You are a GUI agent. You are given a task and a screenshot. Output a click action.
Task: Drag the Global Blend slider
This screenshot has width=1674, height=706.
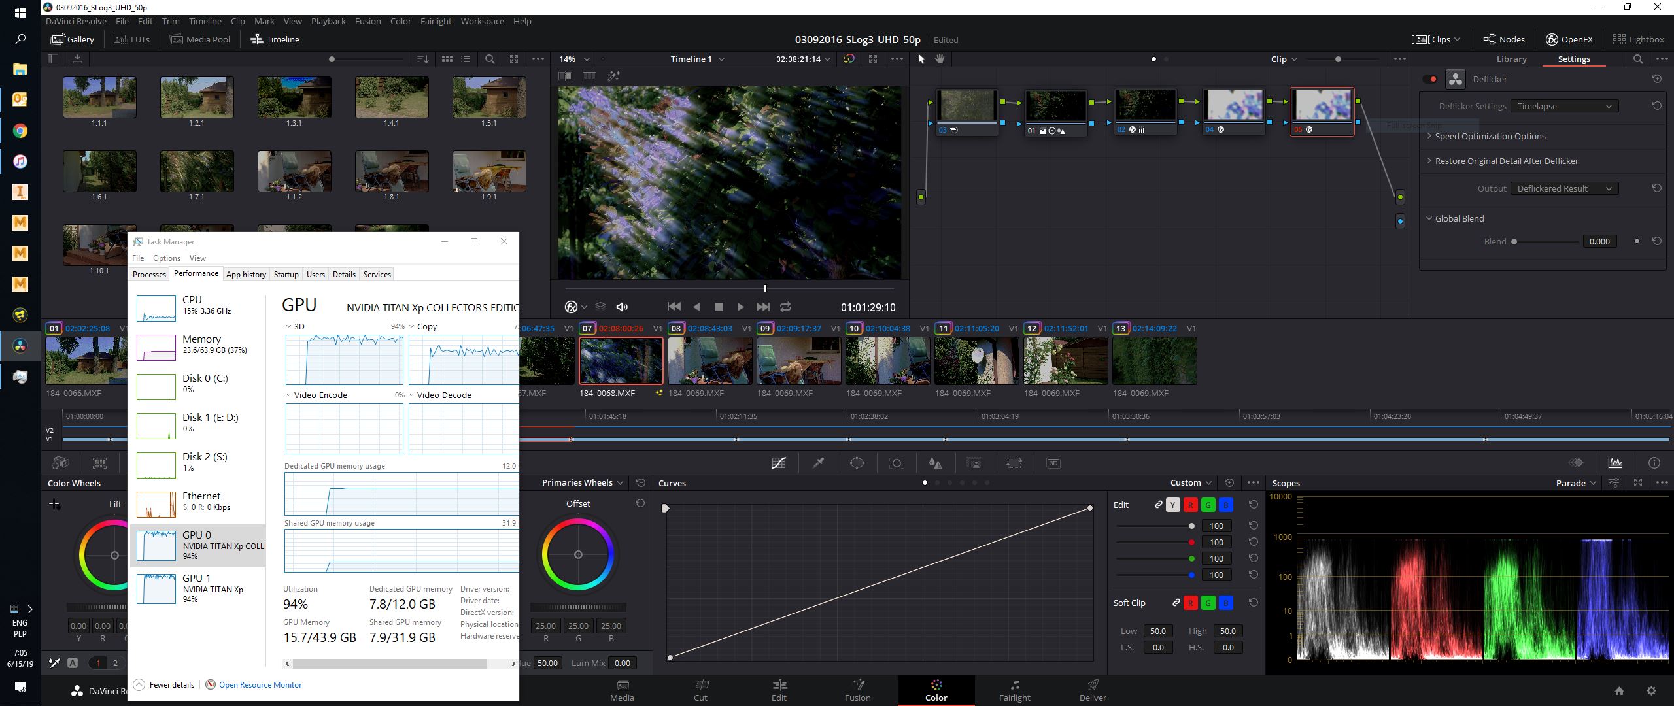pos(1512,241)
